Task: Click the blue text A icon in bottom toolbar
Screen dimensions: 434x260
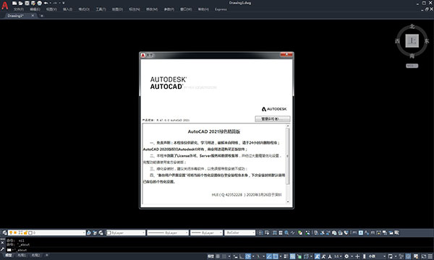Action: coord(360,233)
